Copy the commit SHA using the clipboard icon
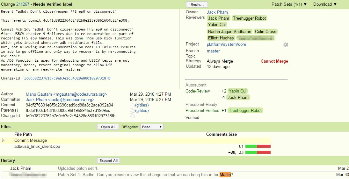Screen dimensions: 349x179 132,105
